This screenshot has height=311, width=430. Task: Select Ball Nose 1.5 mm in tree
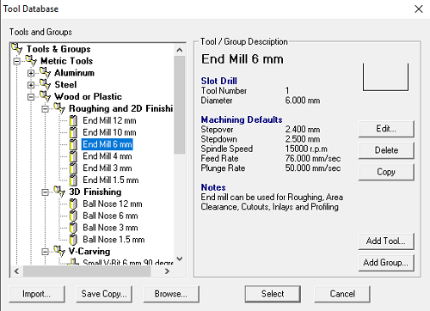click(x=114, y=240)
